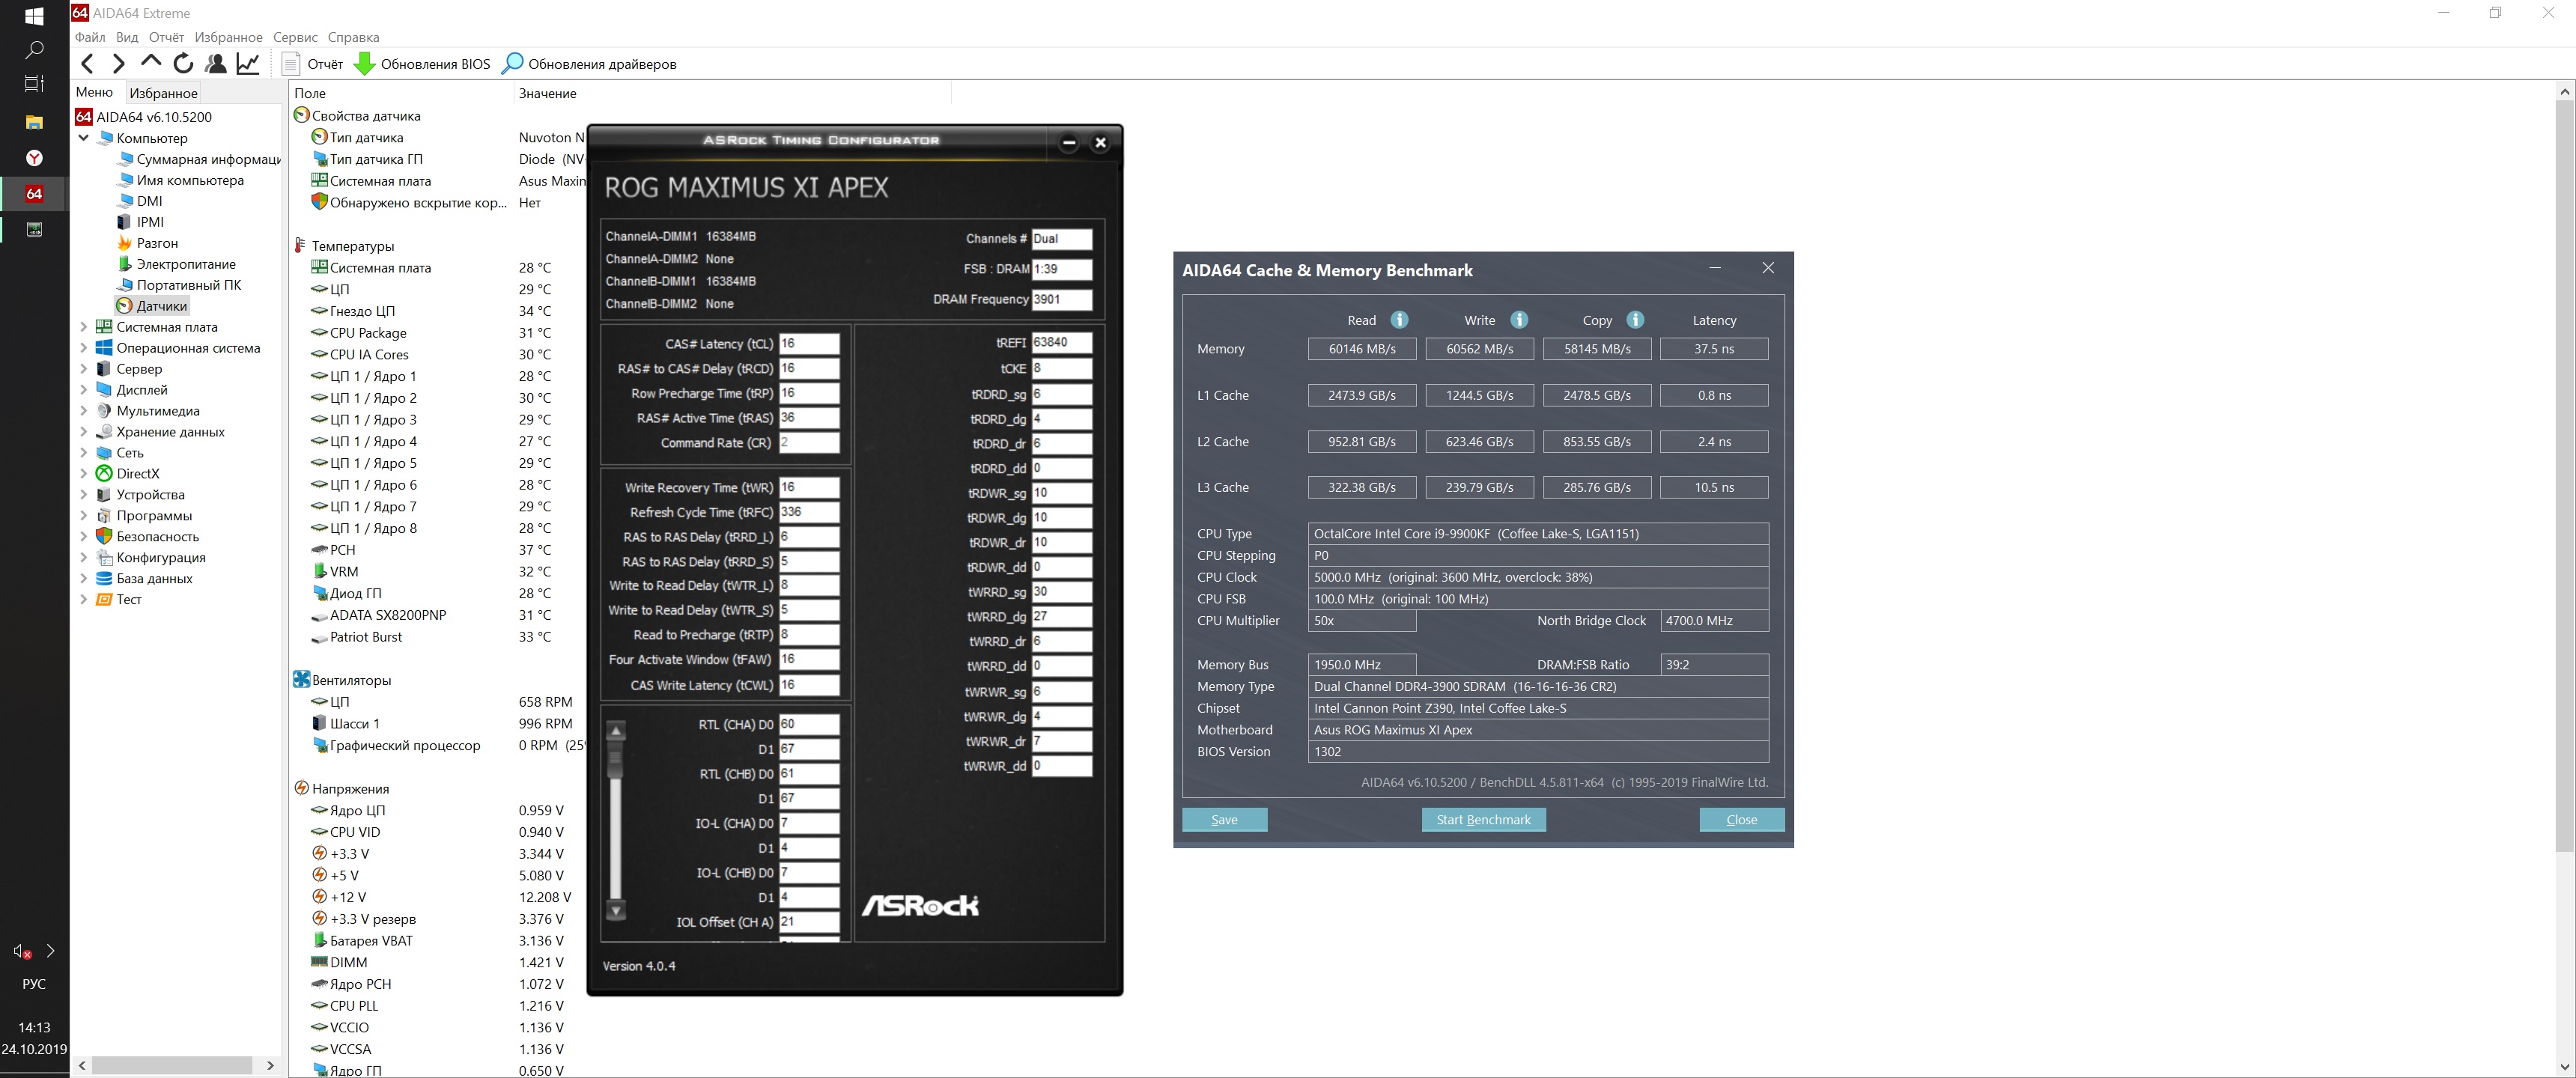The height and width of the screenshot is (1078, 2576).
Task: Click the Yandex browser taskbar icon
Action: [34, 158]
